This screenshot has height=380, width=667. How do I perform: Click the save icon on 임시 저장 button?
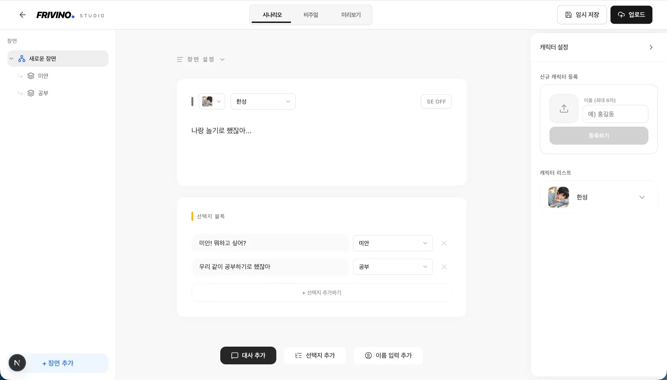click(x=568, y=15)
